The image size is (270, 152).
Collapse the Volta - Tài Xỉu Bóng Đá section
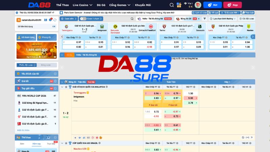click(x=62, y=55)
